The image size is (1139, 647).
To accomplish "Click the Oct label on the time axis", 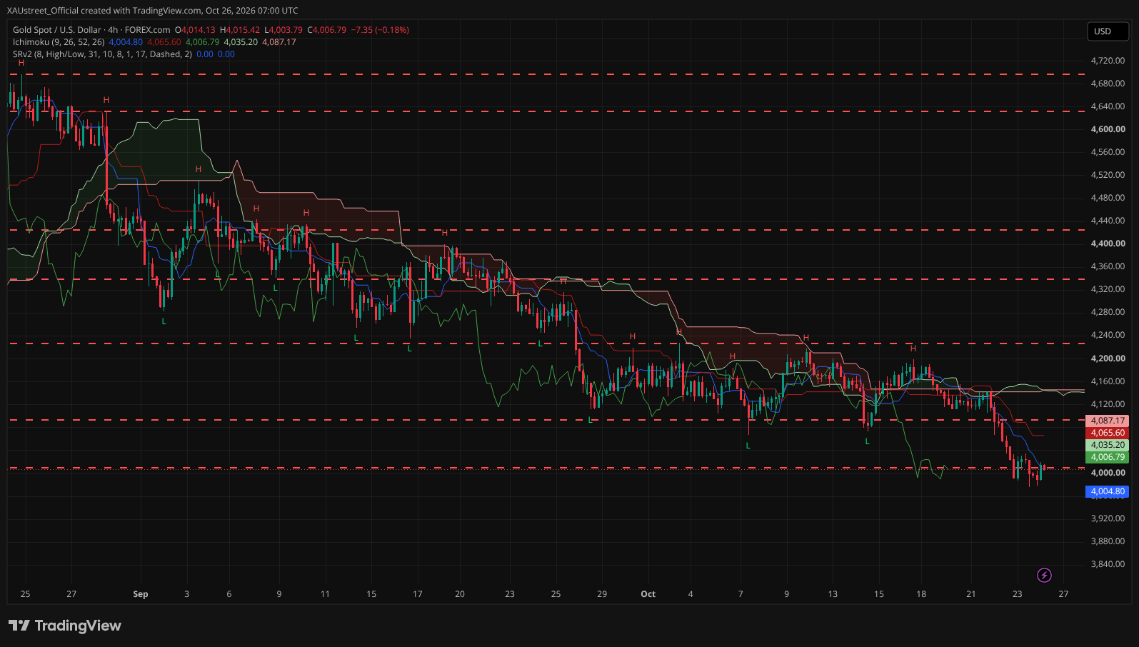I will pyautogui.click(x=648, y=594).
